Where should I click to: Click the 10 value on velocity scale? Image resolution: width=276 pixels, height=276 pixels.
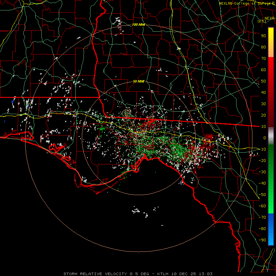(263, 127)
